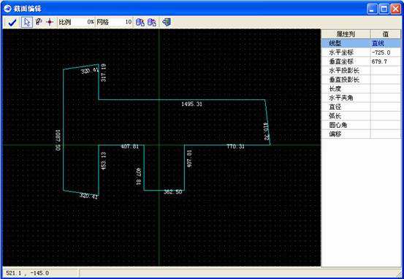Click the blue checkmark confirm icon
Screen dimensions: 404x279
12,23
